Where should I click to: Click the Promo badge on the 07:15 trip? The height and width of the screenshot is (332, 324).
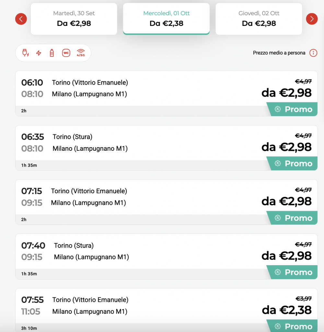(x=293, y=218)
